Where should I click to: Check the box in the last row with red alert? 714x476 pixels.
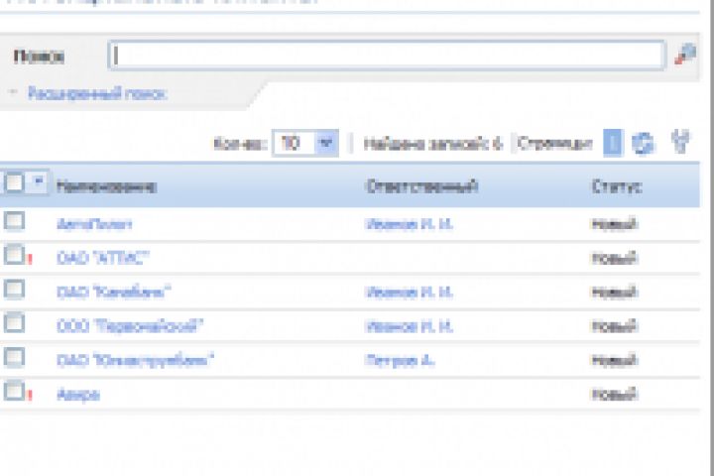tap(14, 391)
